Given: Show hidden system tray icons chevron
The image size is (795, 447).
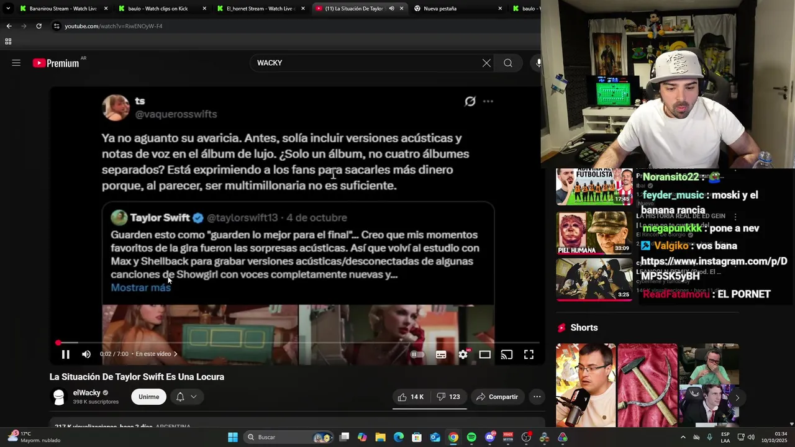Looking at the screenshot, I should click(683, 437).
